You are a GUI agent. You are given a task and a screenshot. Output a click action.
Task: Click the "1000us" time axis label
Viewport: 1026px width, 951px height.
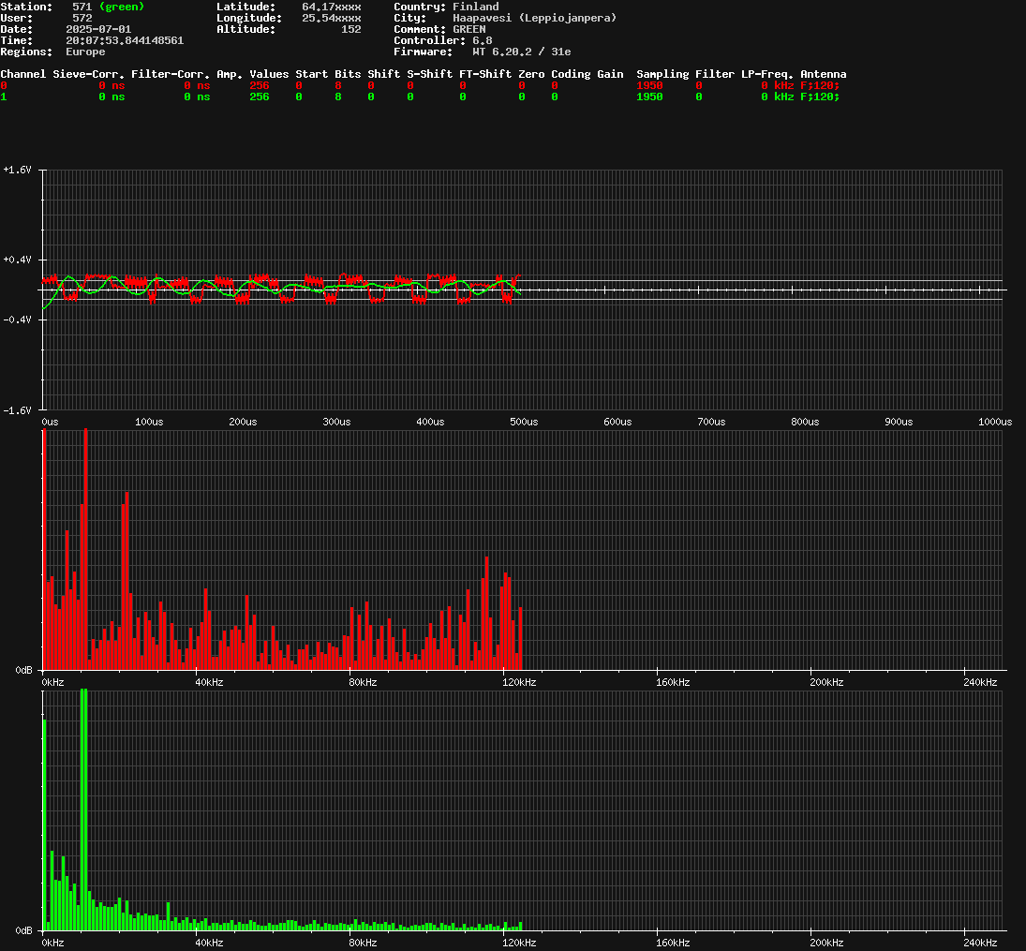coord(995,423)
